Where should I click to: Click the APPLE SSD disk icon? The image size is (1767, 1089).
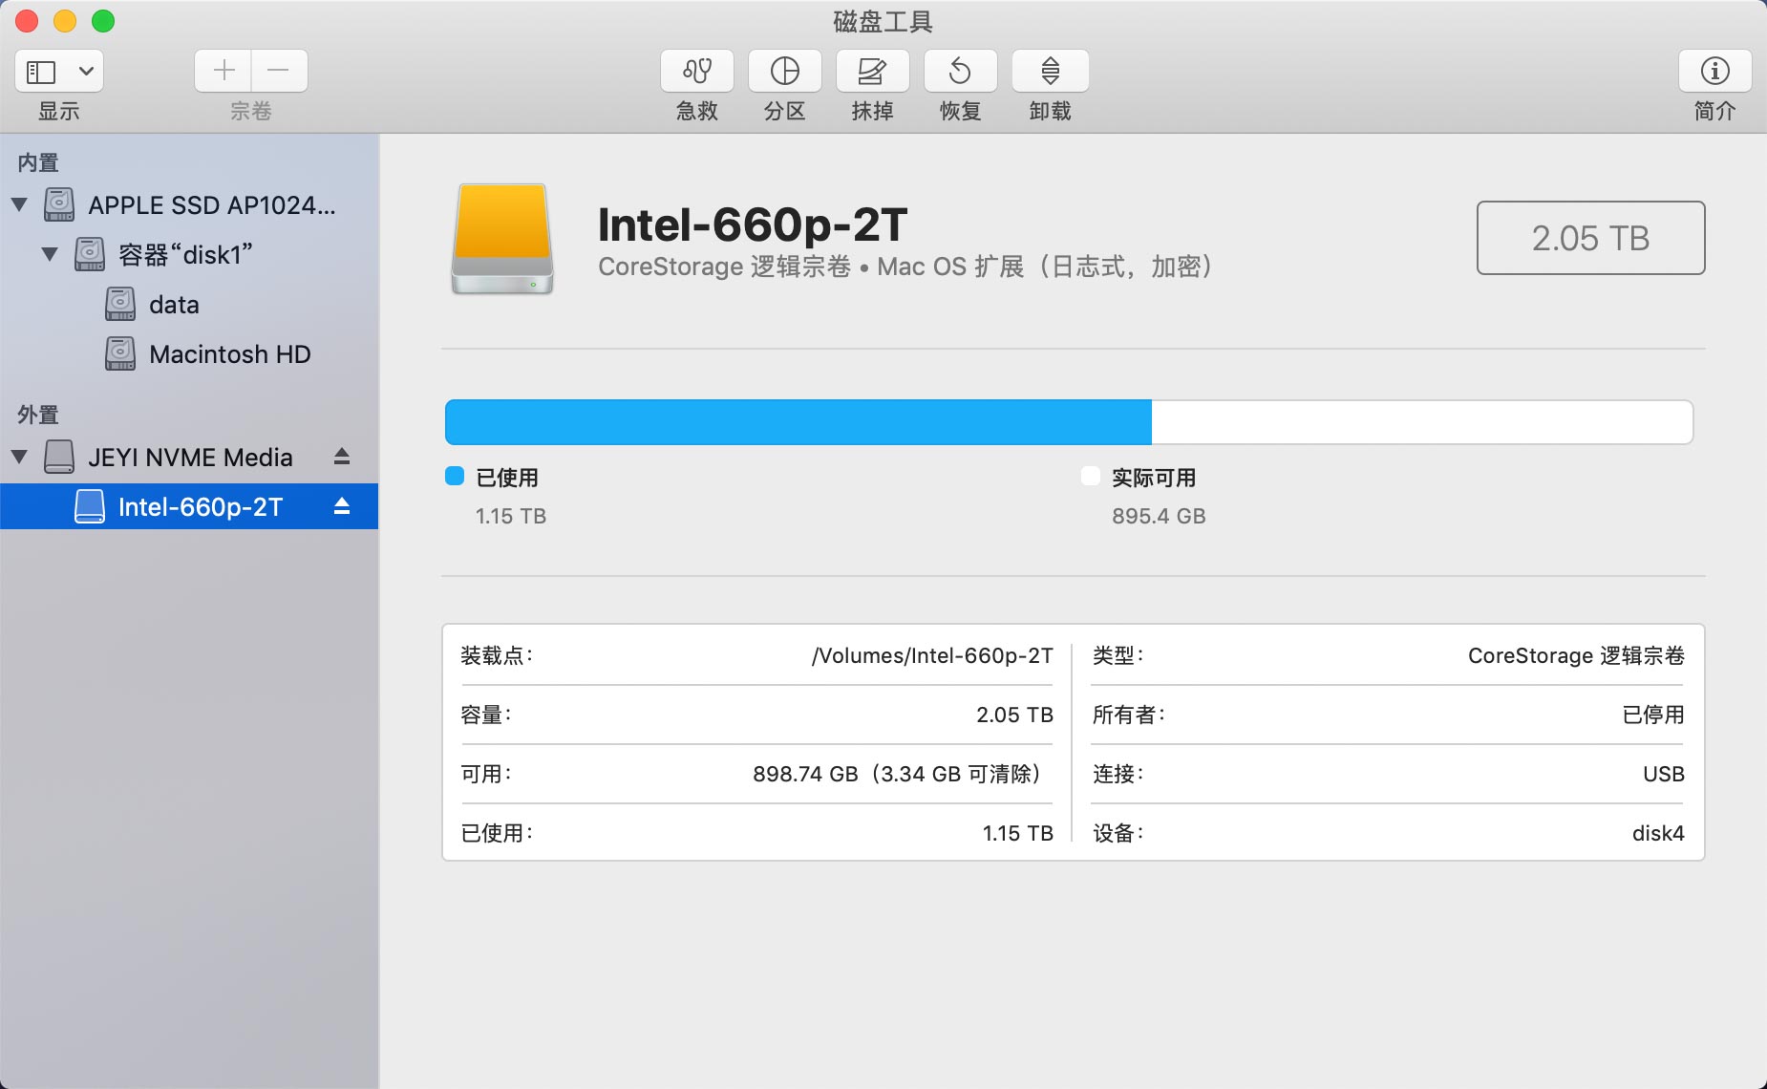pyautogui.click(x=59, y=204)
